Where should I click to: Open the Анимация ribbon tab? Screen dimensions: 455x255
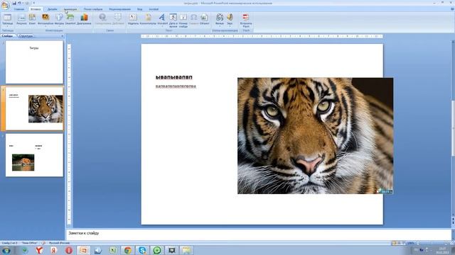tap(70, 9)
